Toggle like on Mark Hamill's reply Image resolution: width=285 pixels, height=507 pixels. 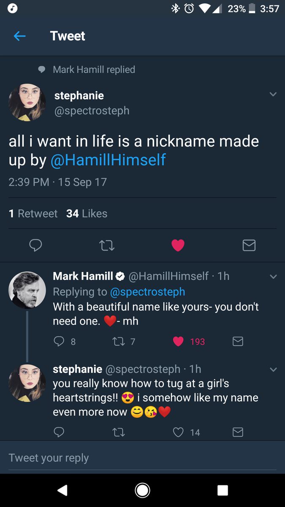click(x=179, y=341)
